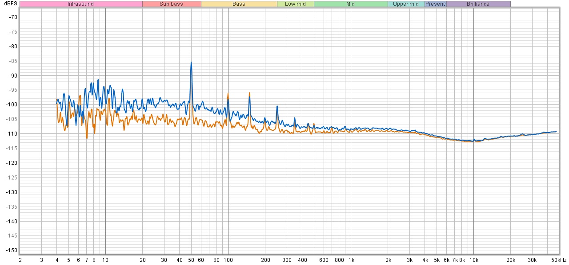This screenshot has height=265, width=569.
Task: Select the Brilliance band label
Action: [478, 4]
